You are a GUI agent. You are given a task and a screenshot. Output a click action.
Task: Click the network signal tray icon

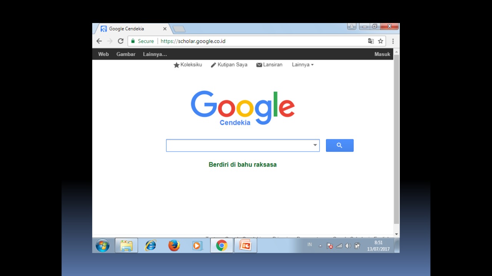(x=339, y=246)
